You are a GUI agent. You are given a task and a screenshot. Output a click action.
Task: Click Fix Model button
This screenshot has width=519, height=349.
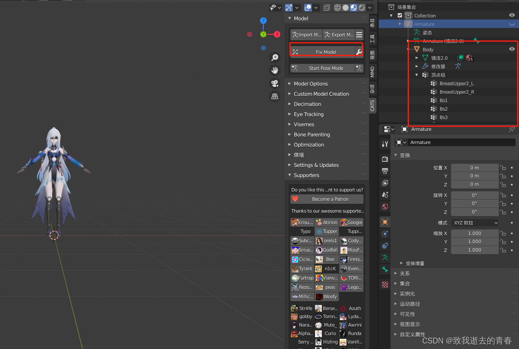click(323, 52)
